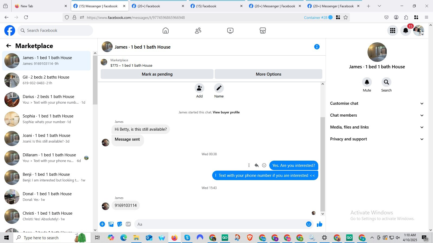Open Gil 2 beds 2 baths House chat

(x=47, y=80)
